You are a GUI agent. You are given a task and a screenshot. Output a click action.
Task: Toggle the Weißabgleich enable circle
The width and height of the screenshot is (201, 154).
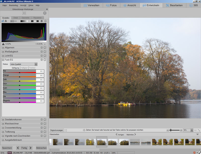45,52
